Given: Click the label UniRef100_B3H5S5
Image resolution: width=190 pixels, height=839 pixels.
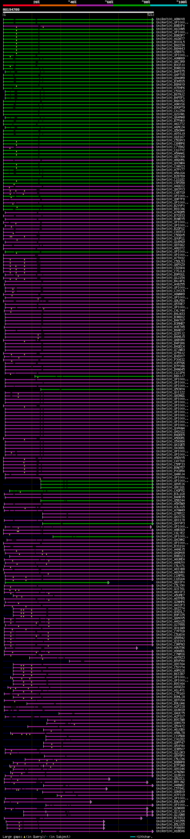Looking at the screenshot, I should 170,82.
